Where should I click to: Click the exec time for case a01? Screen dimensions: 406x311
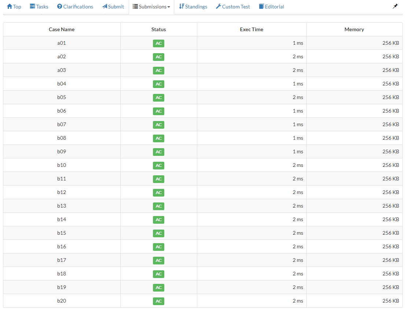pyautogui.click(x=298, y=43)
